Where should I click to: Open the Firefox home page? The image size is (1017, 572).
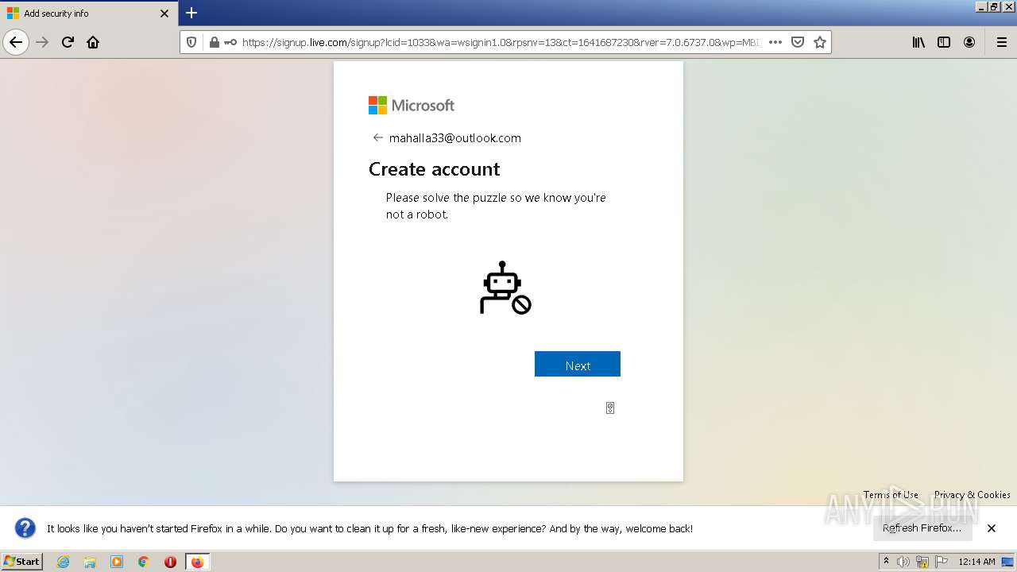93,42
